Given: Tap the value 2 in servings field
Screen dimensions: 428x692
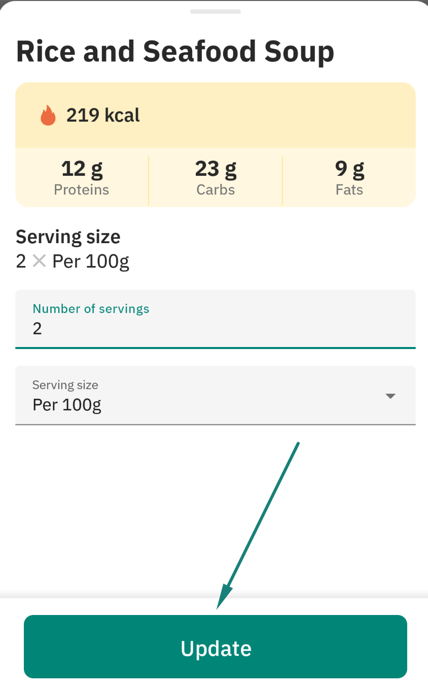Looking at the screenshot, I should pos(37,329).
